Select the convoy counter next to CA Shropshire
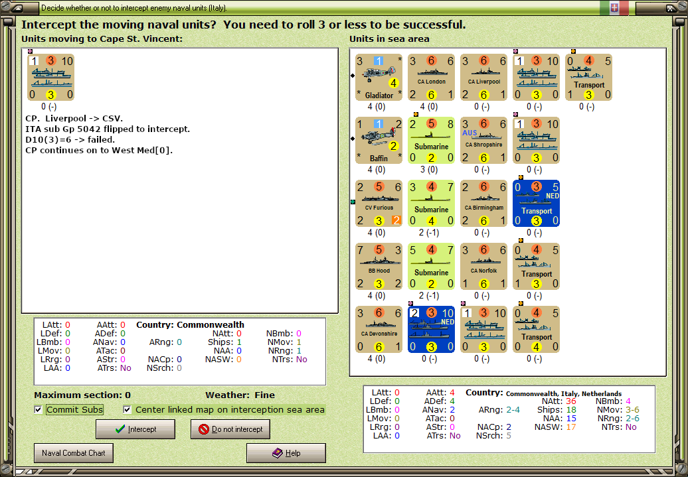 [x=536, y=140]
